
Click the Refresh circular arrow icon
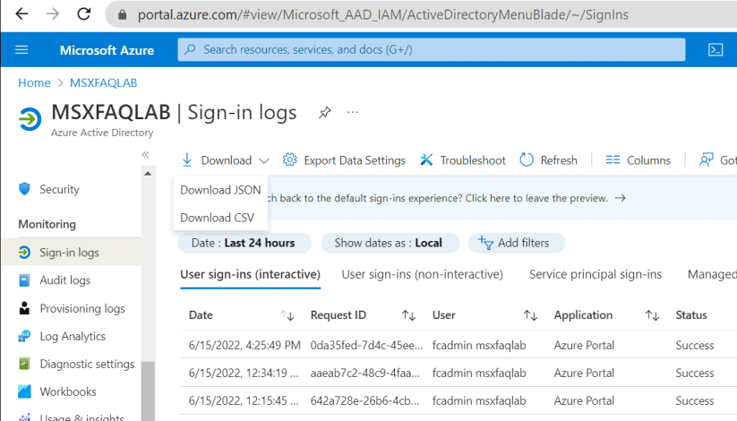(527, 160)
